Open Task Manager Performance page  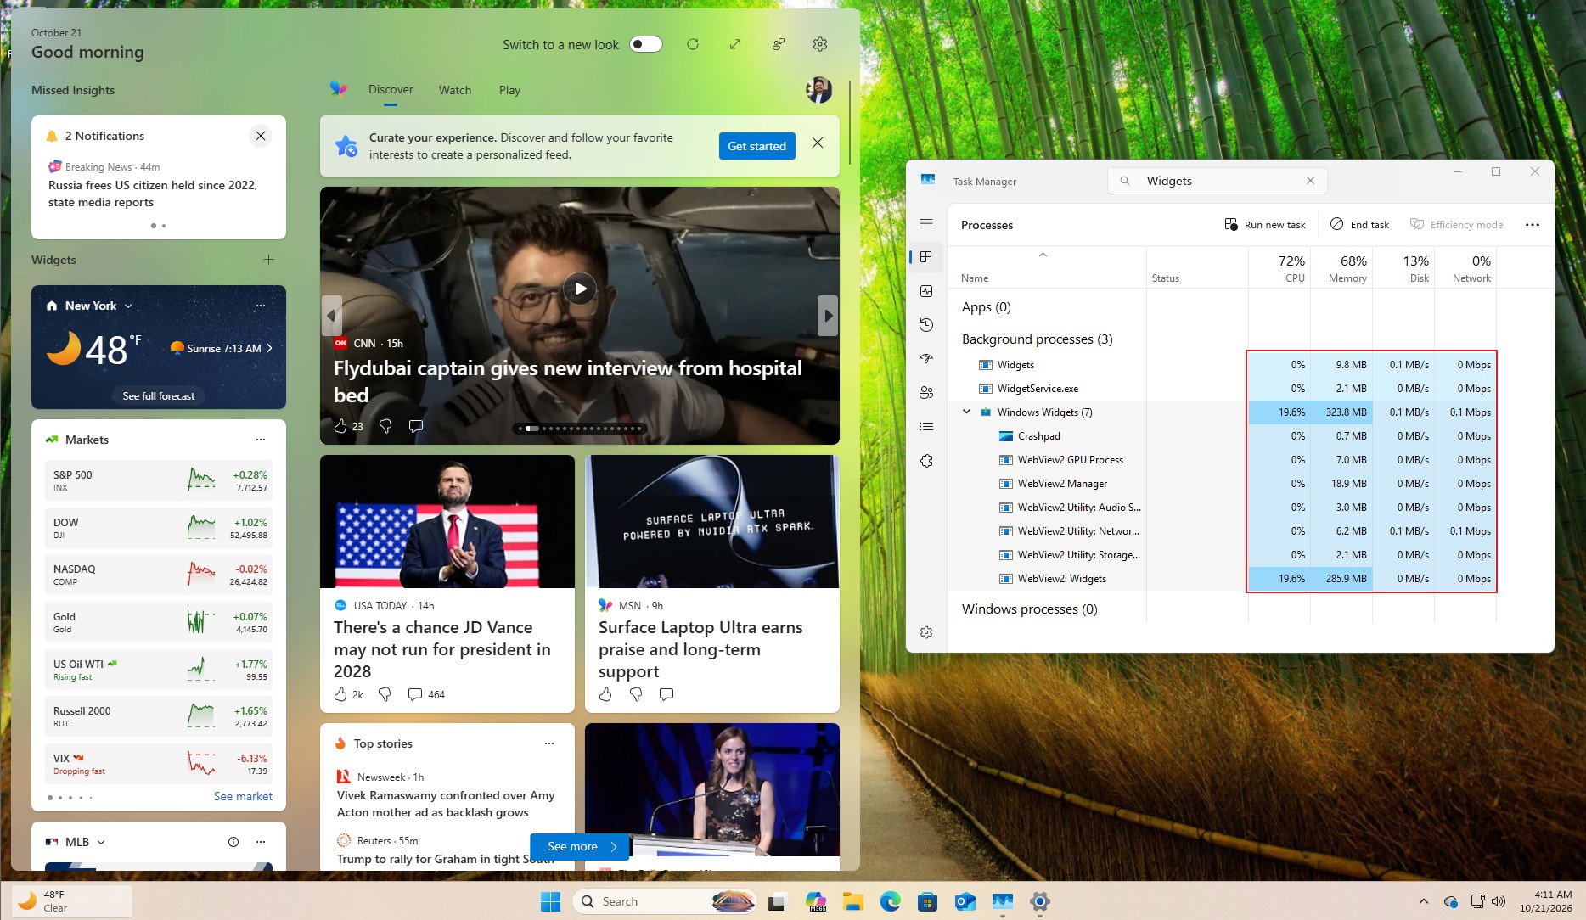point(926,291)
